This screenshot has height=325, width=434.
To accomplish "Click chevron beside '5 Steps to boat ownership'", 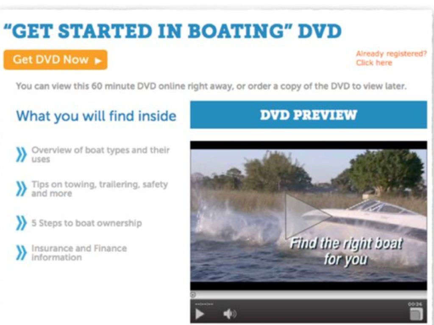I will [x=22, y=223].
